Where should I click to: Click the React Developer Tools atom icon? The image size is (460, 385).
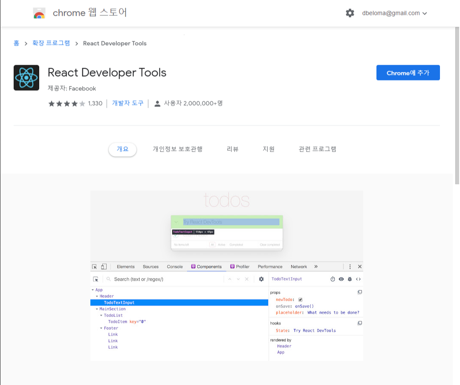click(26, 78)
